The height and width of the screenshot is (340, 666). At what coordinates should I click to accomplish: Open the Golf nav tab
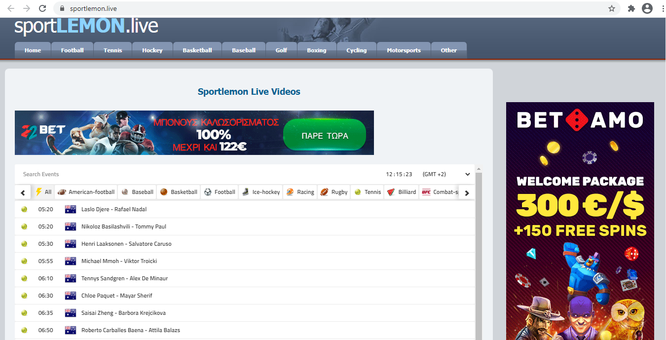point(281,50)
